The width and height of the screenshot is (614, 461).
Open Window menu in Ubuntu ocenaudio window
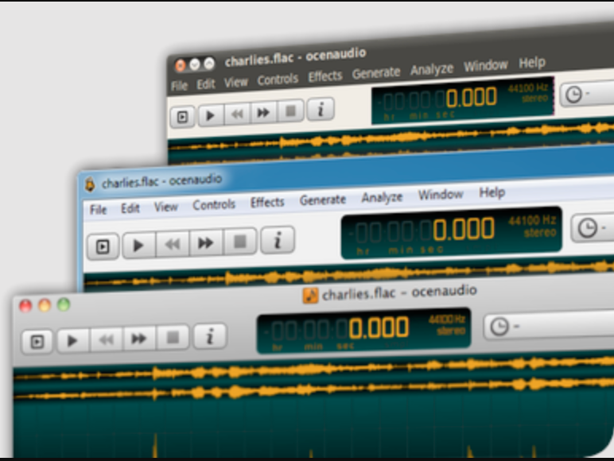[486, 65]
